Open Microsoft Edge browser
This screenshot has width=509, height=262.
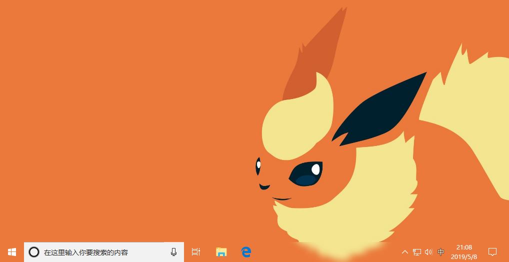tap(246, 252)
